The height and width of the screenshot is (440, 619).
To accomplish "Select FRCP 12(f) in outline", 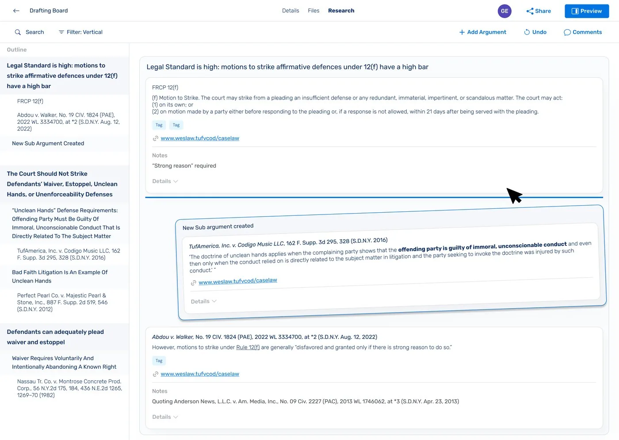I will 30,101.
